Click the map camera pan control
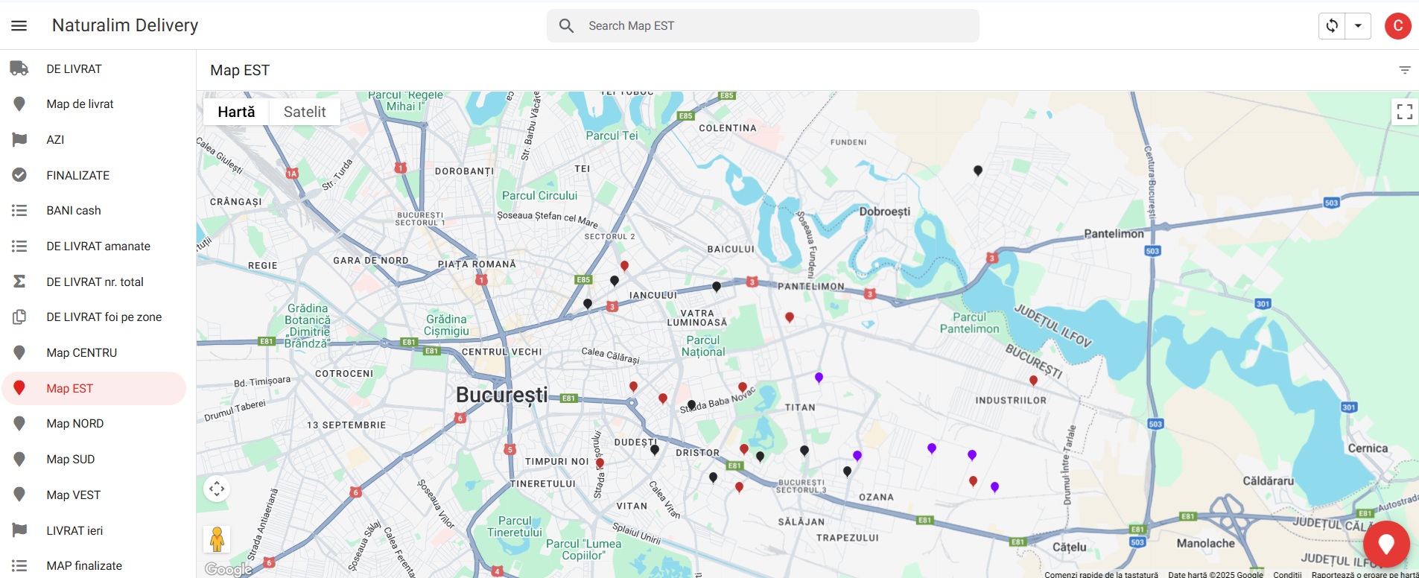Viewport: 1419px width, 578px height. coord(217,489)
